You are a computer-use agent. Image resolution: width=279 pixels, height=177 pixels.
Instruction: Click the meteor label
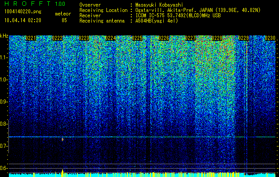tap(63, 14)
